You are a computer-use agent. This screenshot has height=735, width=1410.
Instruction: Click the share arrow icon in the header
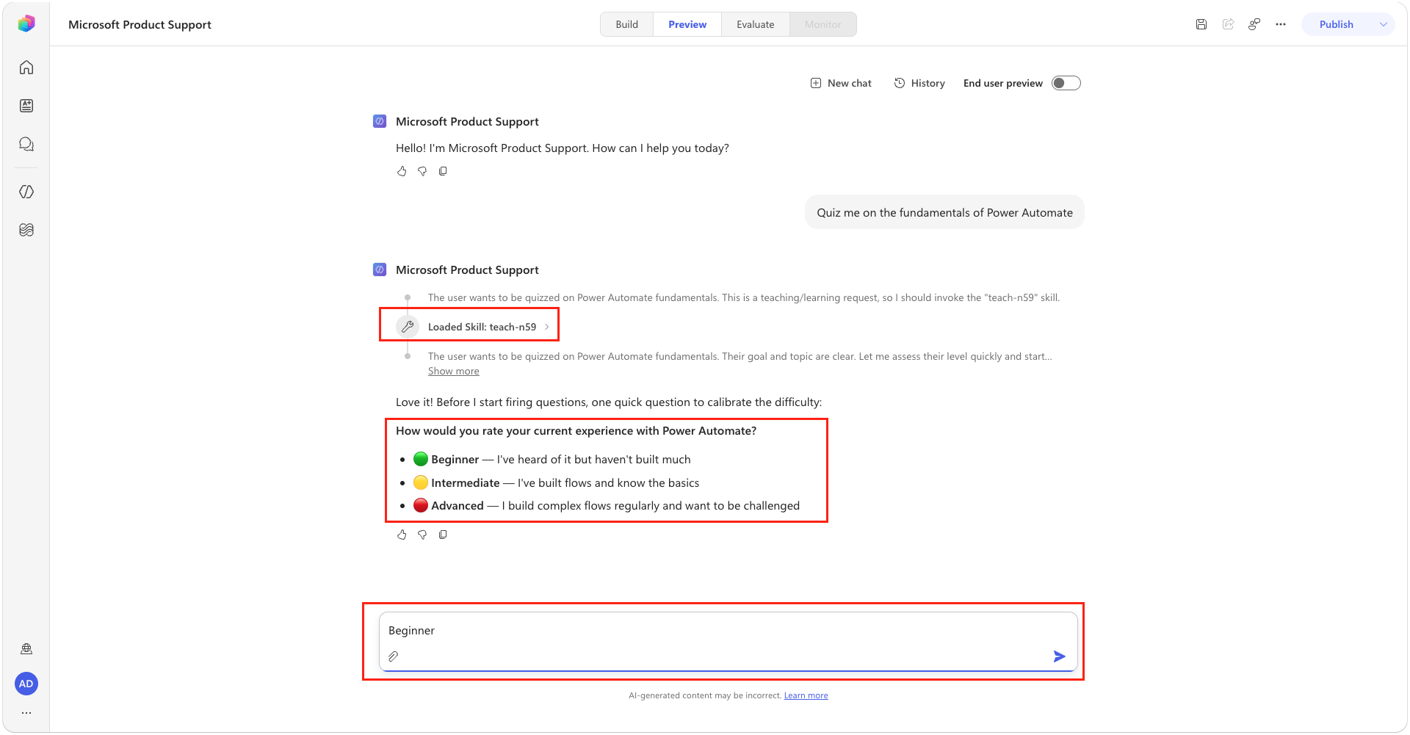[1228, 24]
